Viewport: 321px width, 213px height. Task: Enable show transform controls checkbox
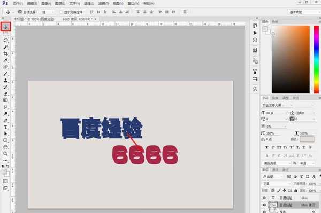pos(61,12)
